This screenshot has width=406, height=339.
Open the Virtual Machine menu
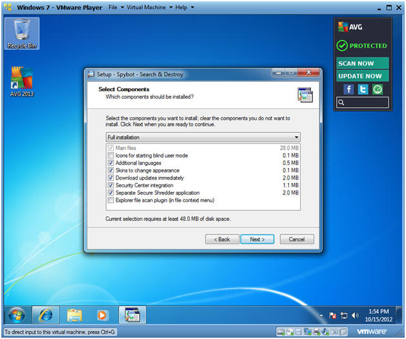click(149, 7)
